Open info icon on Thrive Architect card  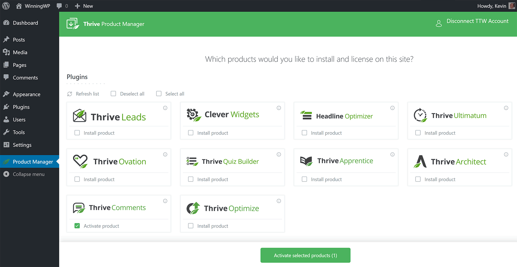(506, 154)
